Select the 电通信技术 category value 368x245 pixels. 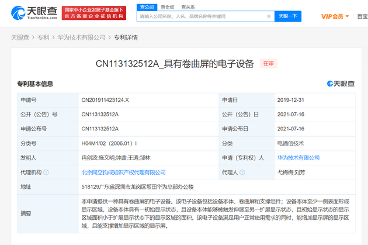tap(290, 143)
